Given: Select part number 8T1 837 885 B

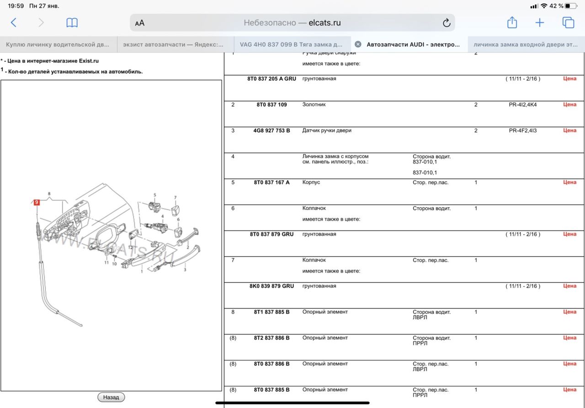Looking at the screenshot, I should pos(271,312).
